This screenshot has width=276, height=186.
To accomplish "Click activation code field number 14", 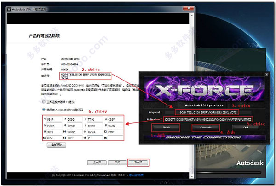I will 75,138.
